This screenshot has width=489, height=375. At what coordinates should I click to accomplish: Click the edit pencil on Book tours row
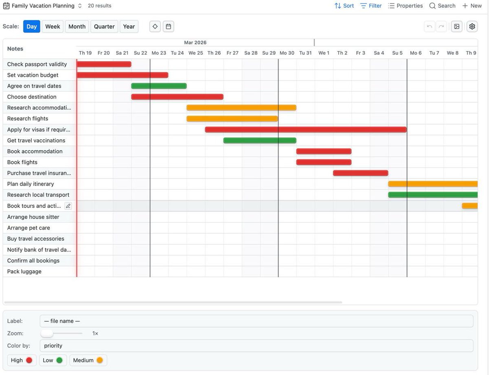pyautogui.click(x=68, y=206)
